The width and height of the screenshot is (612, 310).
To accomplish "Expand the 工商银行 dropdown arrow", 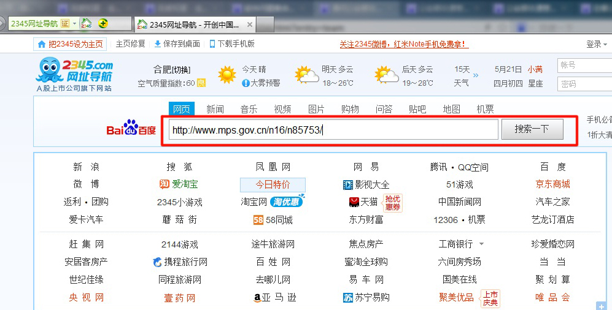I will pyautogui.click(x=482, y=244).
